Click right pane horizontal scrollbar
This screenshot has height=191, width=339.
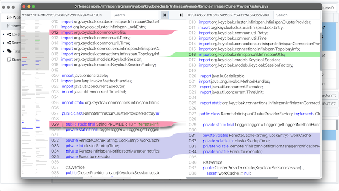(232, 178)
